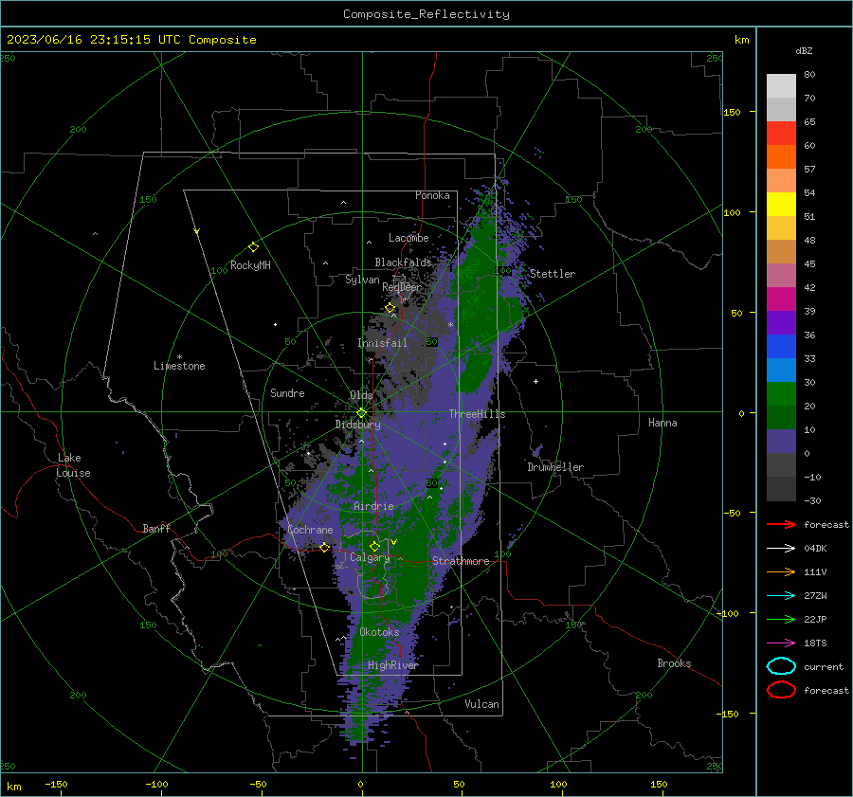
Task: Click the Sundre city label
Action: (287, 392)
